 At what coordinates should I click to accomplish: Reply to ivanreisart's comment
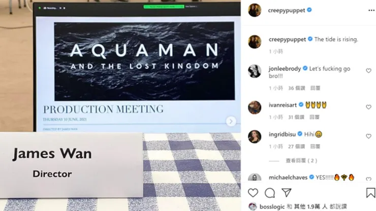coord(315,117)
